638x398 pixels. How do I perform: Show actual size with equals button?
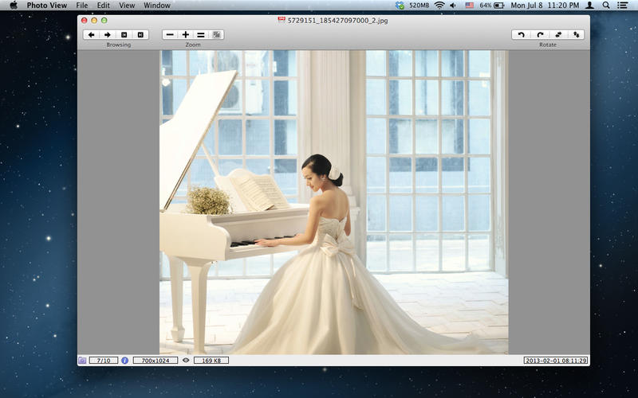(201, 35)
